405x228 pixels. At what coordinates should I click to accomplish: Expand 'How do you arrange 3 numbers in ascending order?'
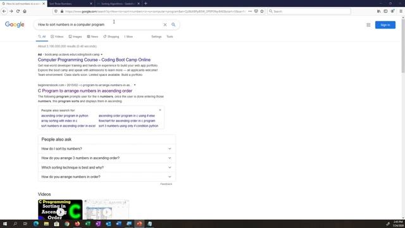coord(106,158)
